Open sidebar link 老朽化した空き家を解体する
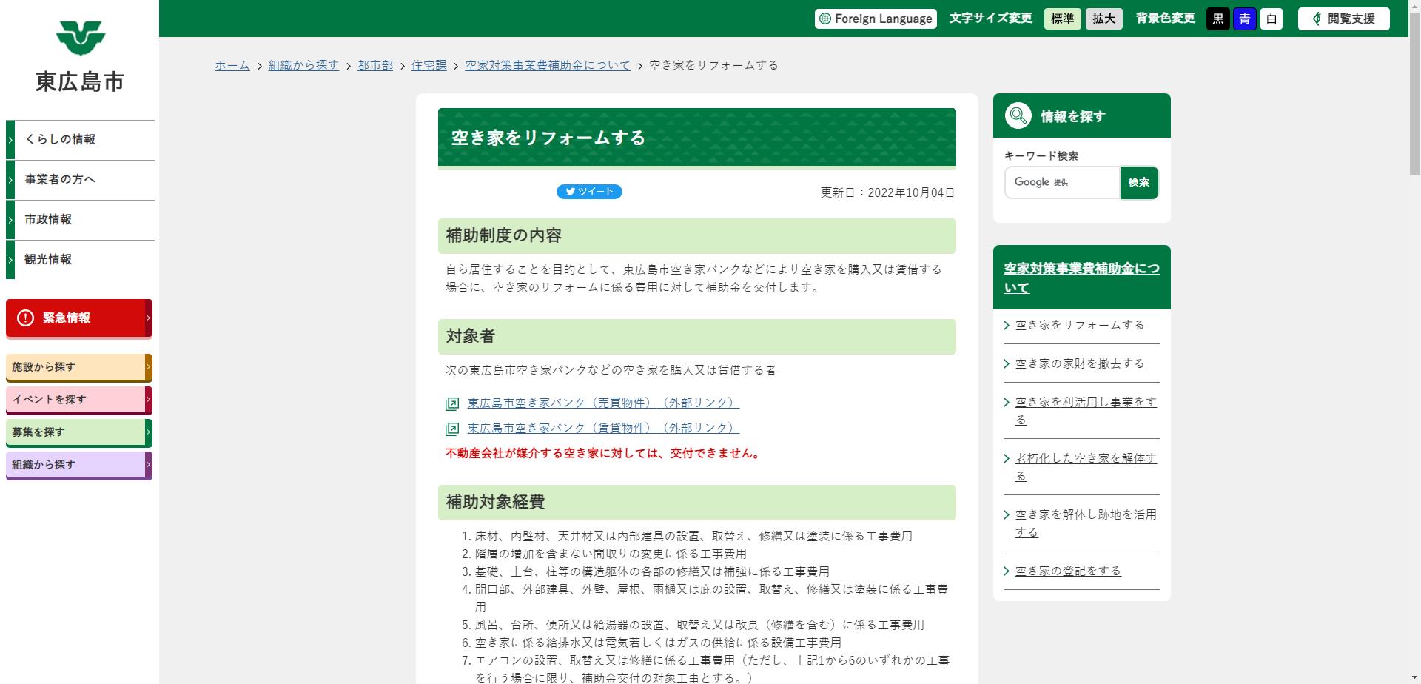This screenshot has height=684, width=1421. tap(1086, 467)
